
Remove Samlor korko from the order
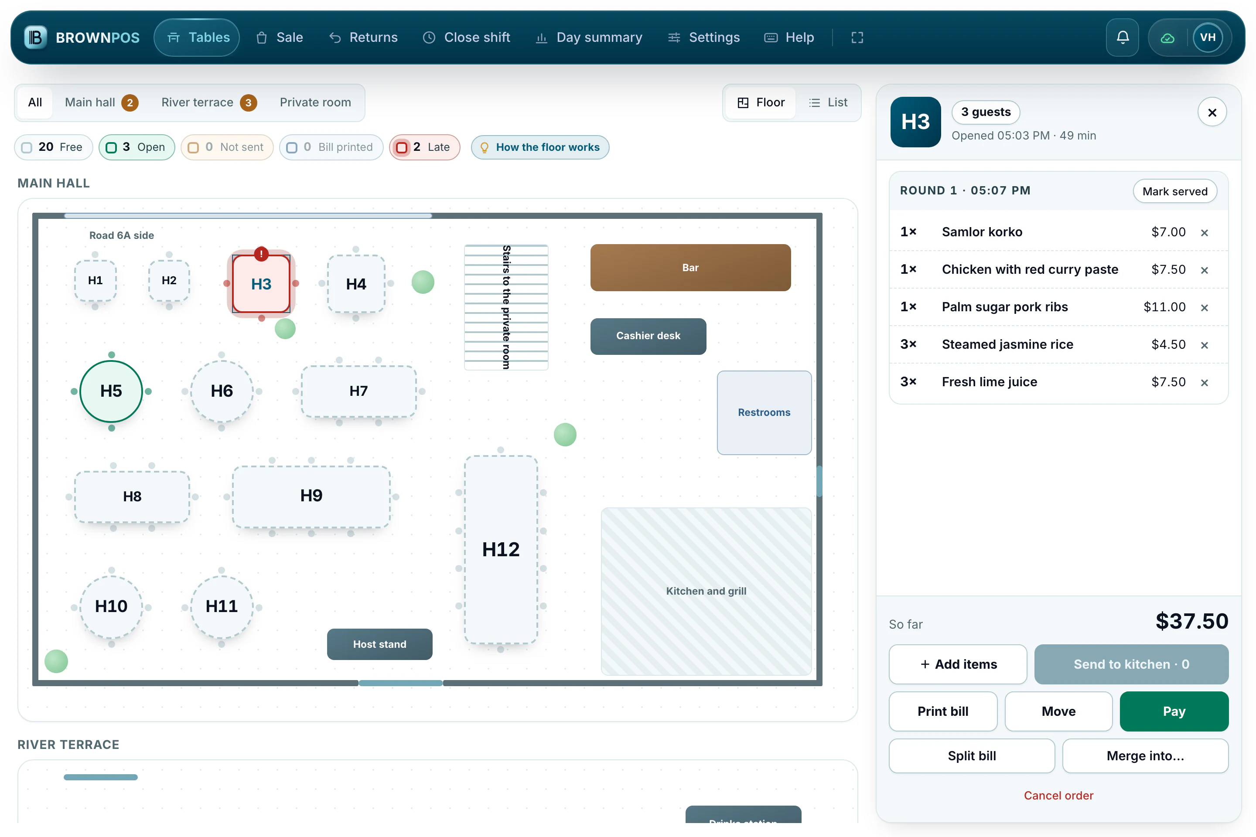point(1204,232)
